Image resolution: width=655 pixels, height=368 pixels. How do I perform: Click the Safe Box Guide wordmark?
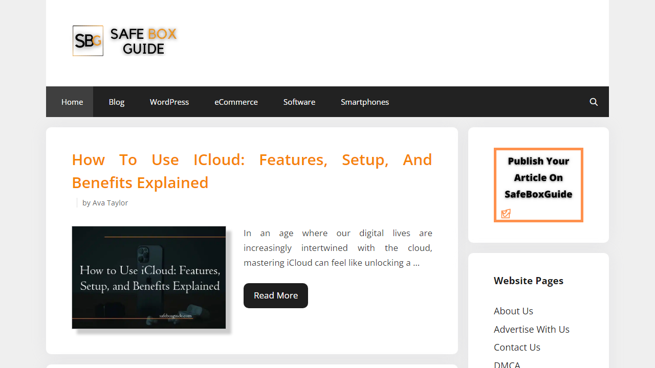tap(143, 41)
